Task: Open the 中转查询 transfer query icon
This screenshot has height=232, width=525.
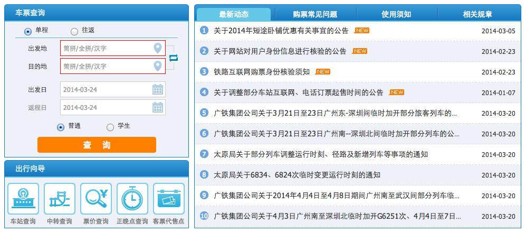Action: (x=60, y=199)
